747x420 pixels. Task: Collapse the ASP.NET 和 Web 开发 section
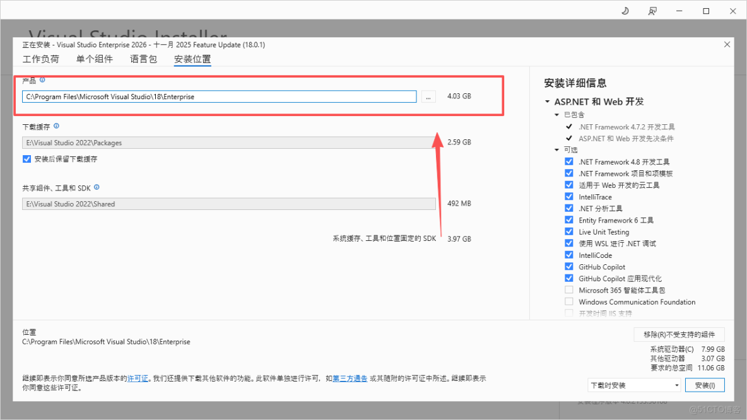547,101
